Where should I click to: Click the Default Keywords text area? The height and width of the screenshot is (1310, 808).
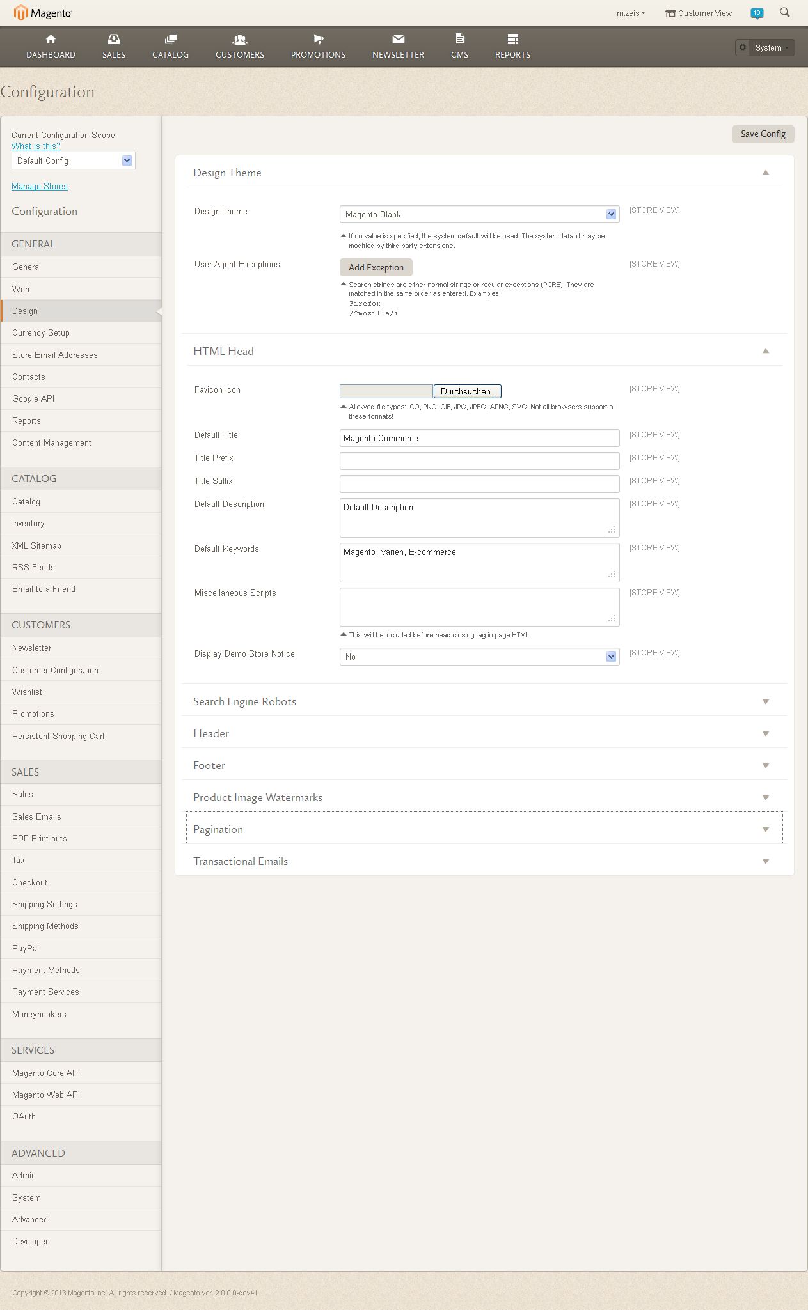pyautogui.click(x=479, y=563)
